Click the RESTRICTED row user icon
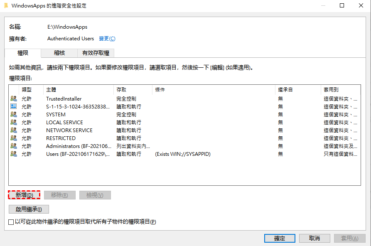Screen dimensions: 371x246 coord(14,138)
